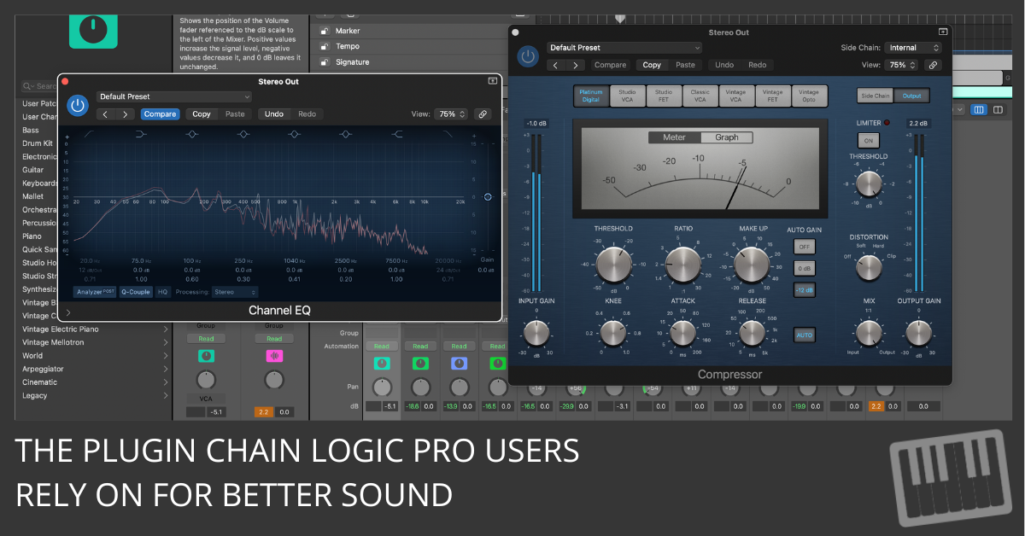Toggle the Channel EQ power button
Image resolution: width=1025 pixels, height=536 pixels.
coord(78,105)
